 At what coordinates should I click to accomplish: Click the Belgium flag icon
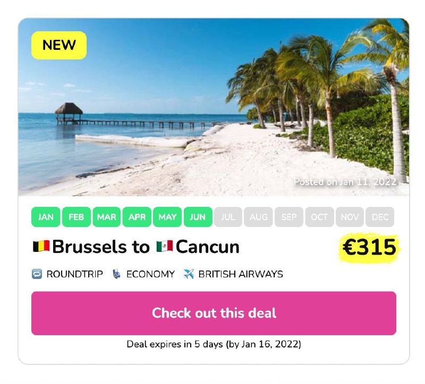click(x=41, y=247)
